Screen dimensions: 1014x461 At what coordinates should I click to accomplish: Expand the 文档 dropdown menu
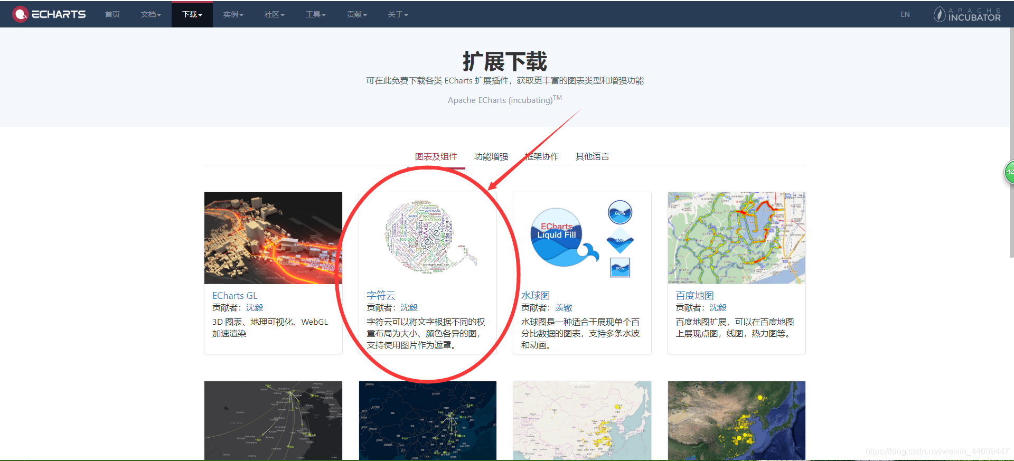point(151,14)
